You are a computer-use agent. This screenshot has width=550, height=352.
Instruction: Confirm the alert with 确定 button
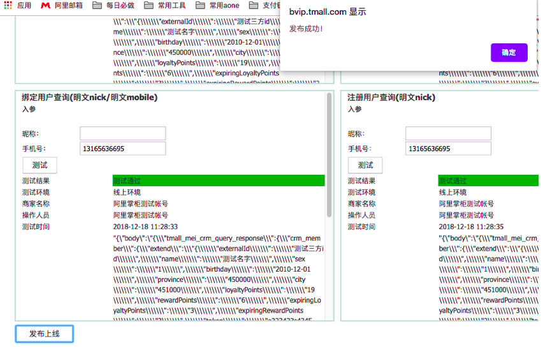[509, 53]
